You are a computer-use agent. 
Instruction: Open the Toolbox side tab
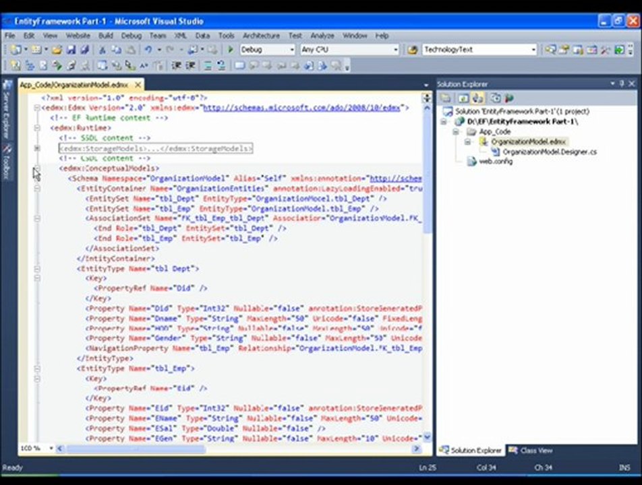[x=7, y=162]
